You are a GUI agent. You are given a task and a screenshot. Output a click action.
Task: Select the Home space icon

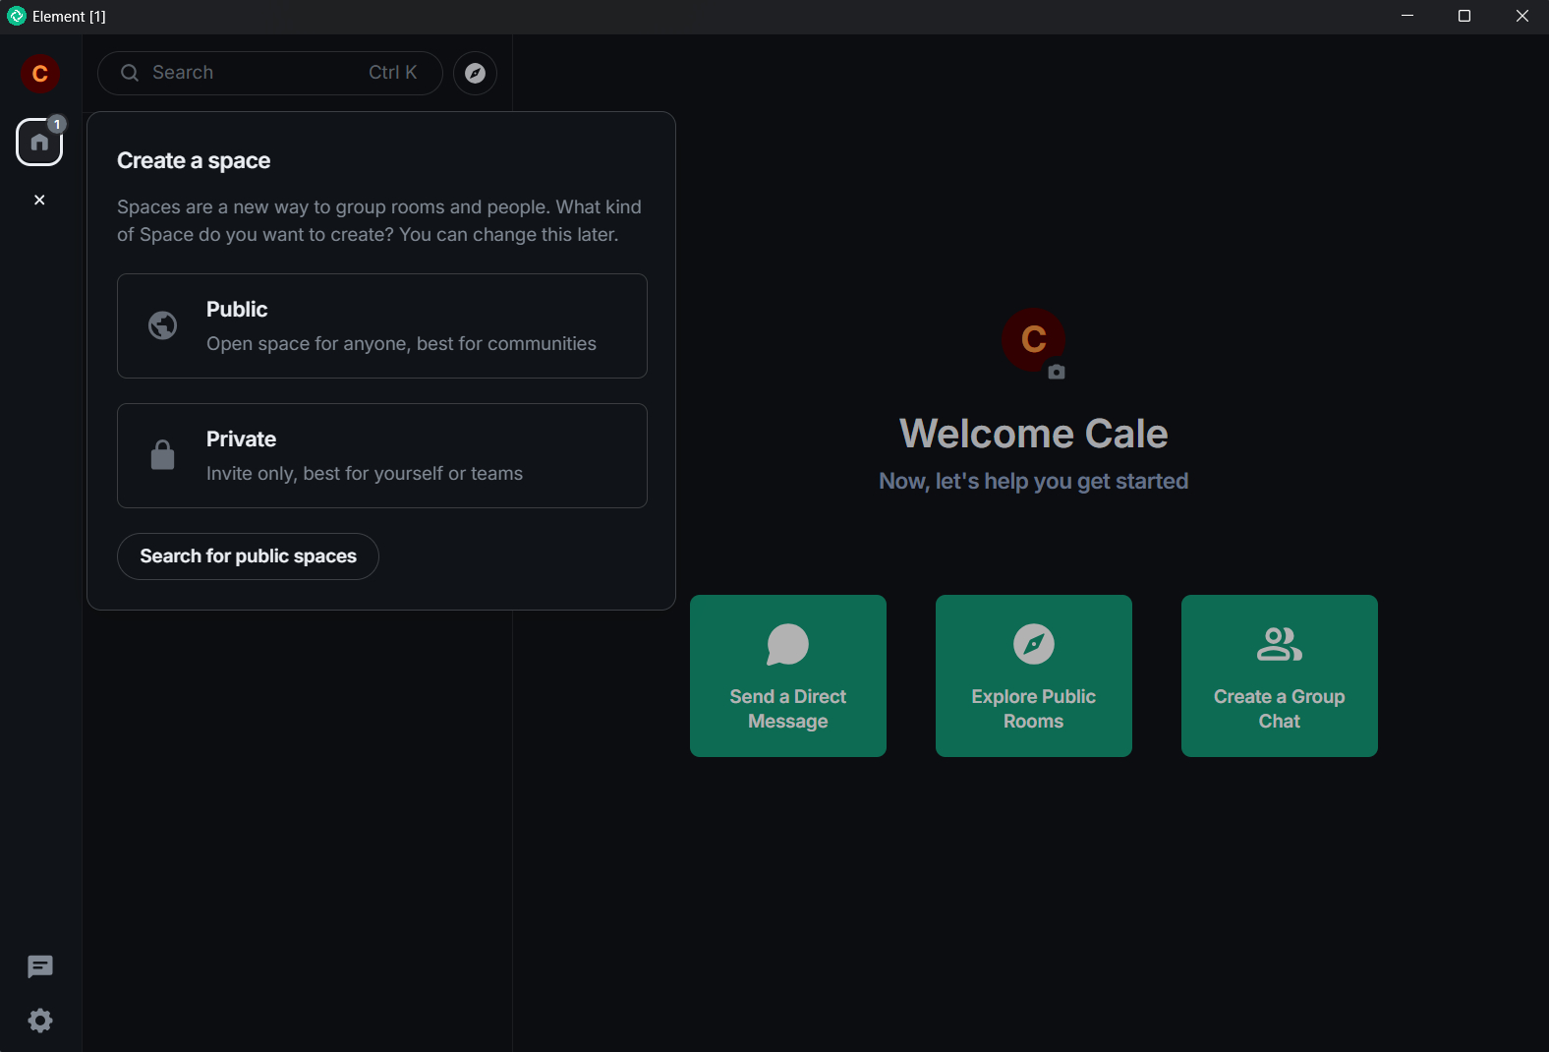click(39, 143)
